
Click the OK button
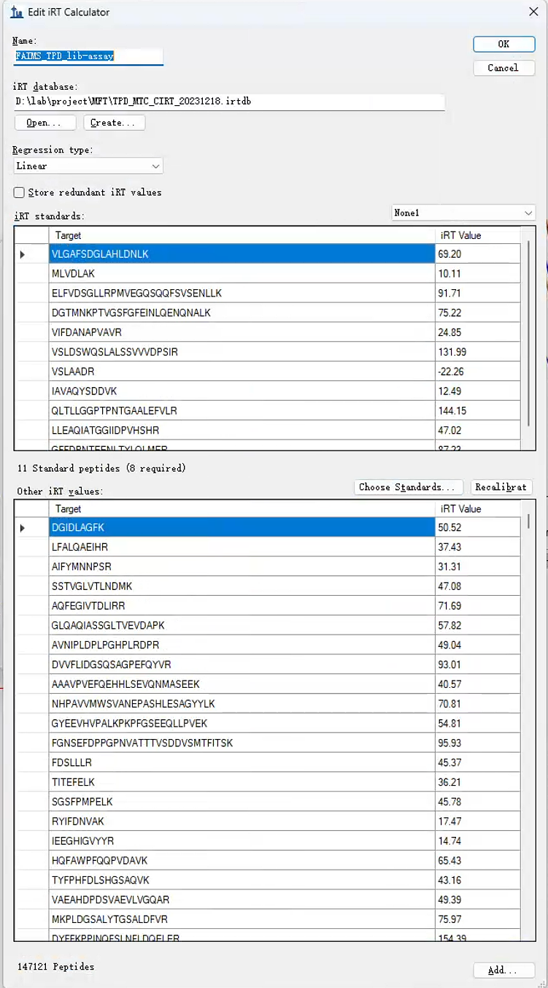point(503,44)
